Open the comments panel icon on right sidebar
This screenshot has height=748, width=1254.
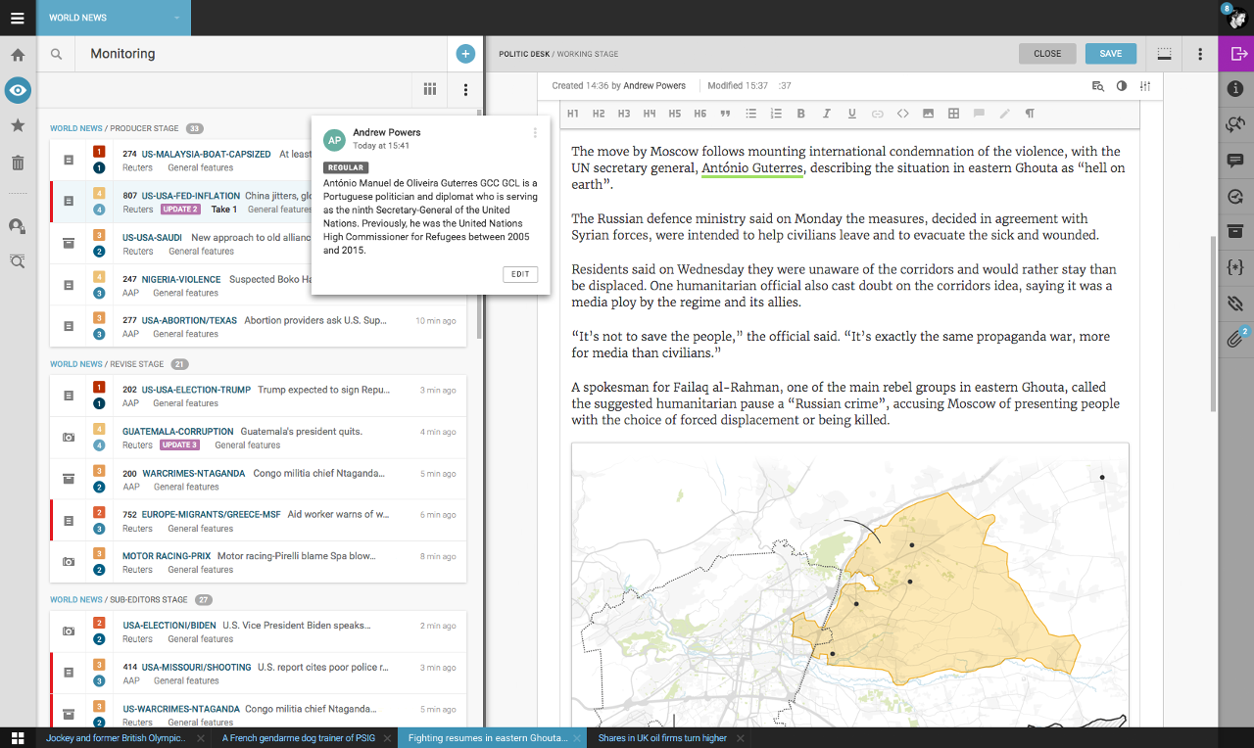point(1235,161)
